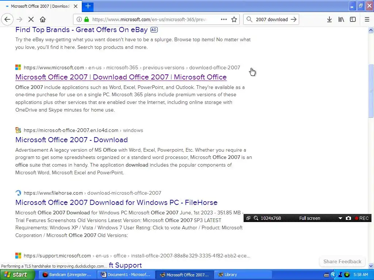Toggle the sidebar view icon
The height and width of the screenshot is (280, 374).
(x=353, y=19)
